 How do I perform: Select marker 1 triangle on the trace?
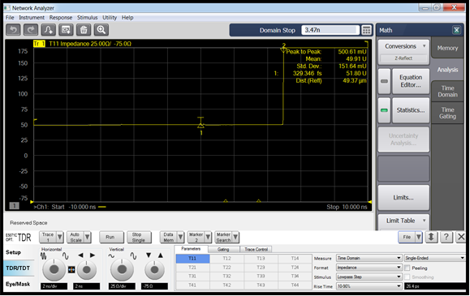point(201,126)
